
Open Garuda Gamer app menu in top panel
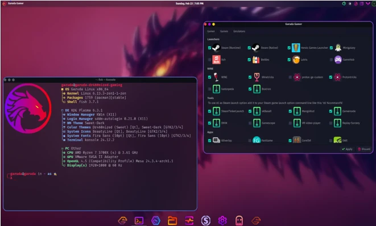[15, 3]
